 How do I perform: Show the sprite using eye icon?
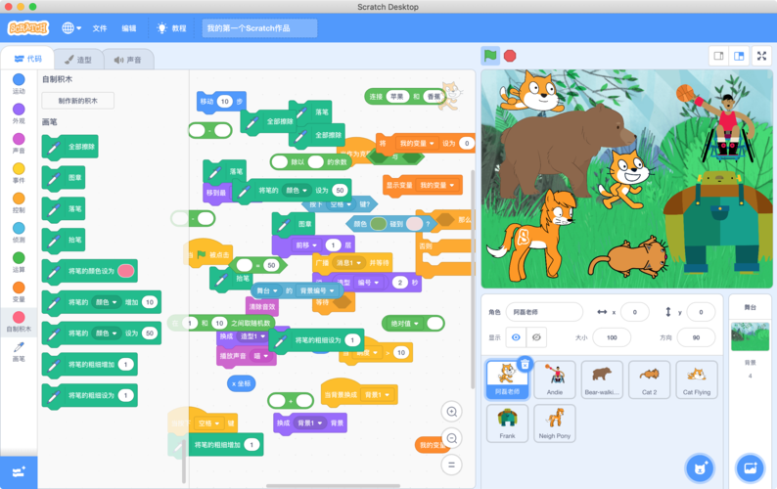tap(516, 337)
